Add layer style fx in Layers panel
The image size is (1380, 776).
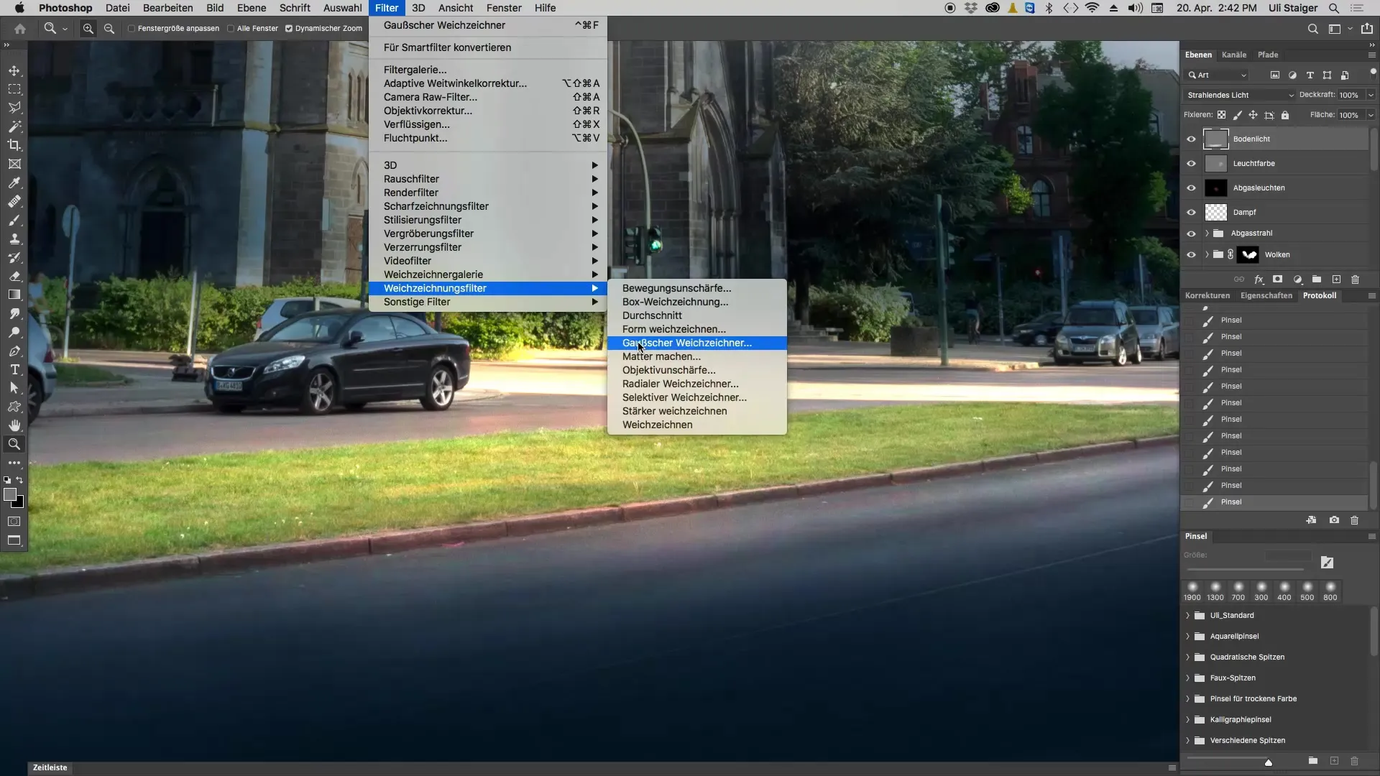point(1259,280)
